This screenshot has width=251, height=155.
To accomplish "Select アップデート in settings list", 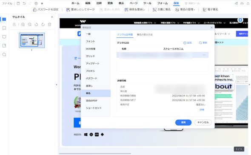I will click(x=96, y=63).
